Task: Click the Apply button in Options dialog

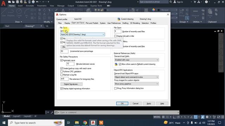Action: [149, 104]
